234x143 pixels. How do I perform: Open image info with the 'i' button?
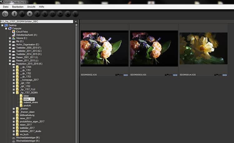pos(14,14)
